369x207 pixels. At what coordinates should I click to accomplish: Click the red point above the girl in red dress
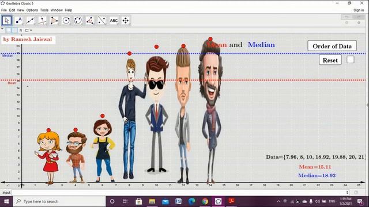48,130
